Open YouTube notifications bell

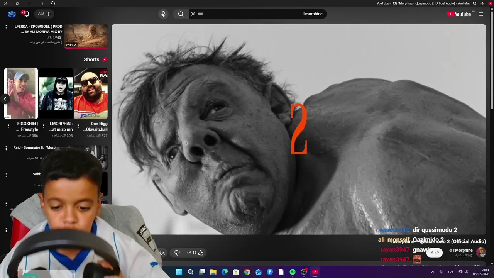click(x=26, y=14)
